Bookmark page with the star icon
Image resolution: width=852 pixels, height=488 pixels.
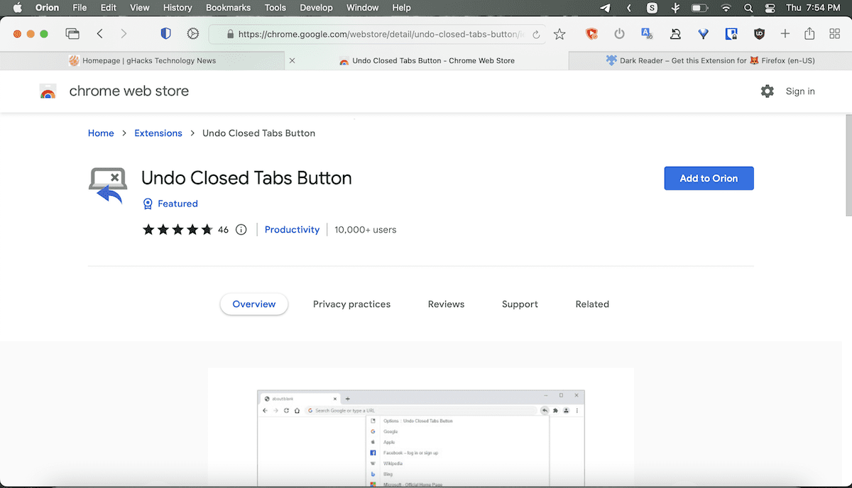(x=559, y=33)
